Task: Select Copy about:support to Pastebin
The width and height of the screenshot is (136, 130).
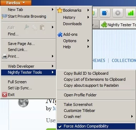Action: [x=96, y=85]
